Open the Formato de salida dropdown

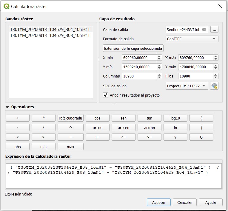192,39
